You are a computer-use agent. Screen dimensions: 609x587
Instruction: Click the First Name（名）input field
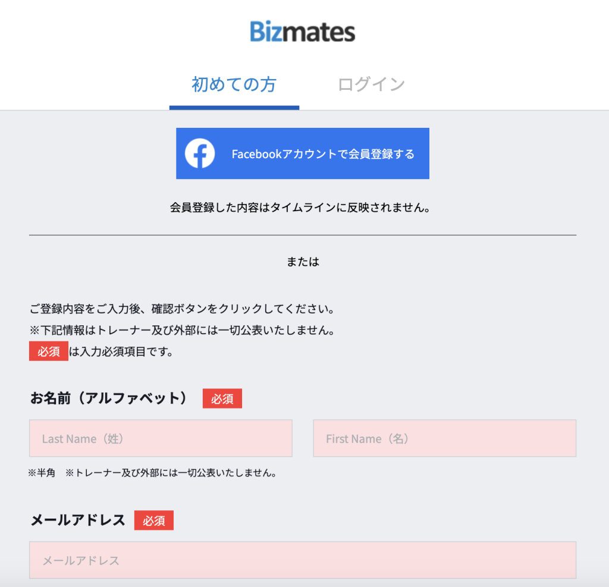point(444,438)
